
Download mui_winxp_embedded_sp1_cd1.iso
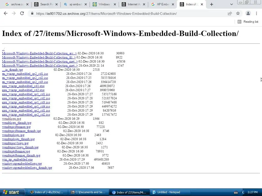(26, 94)
